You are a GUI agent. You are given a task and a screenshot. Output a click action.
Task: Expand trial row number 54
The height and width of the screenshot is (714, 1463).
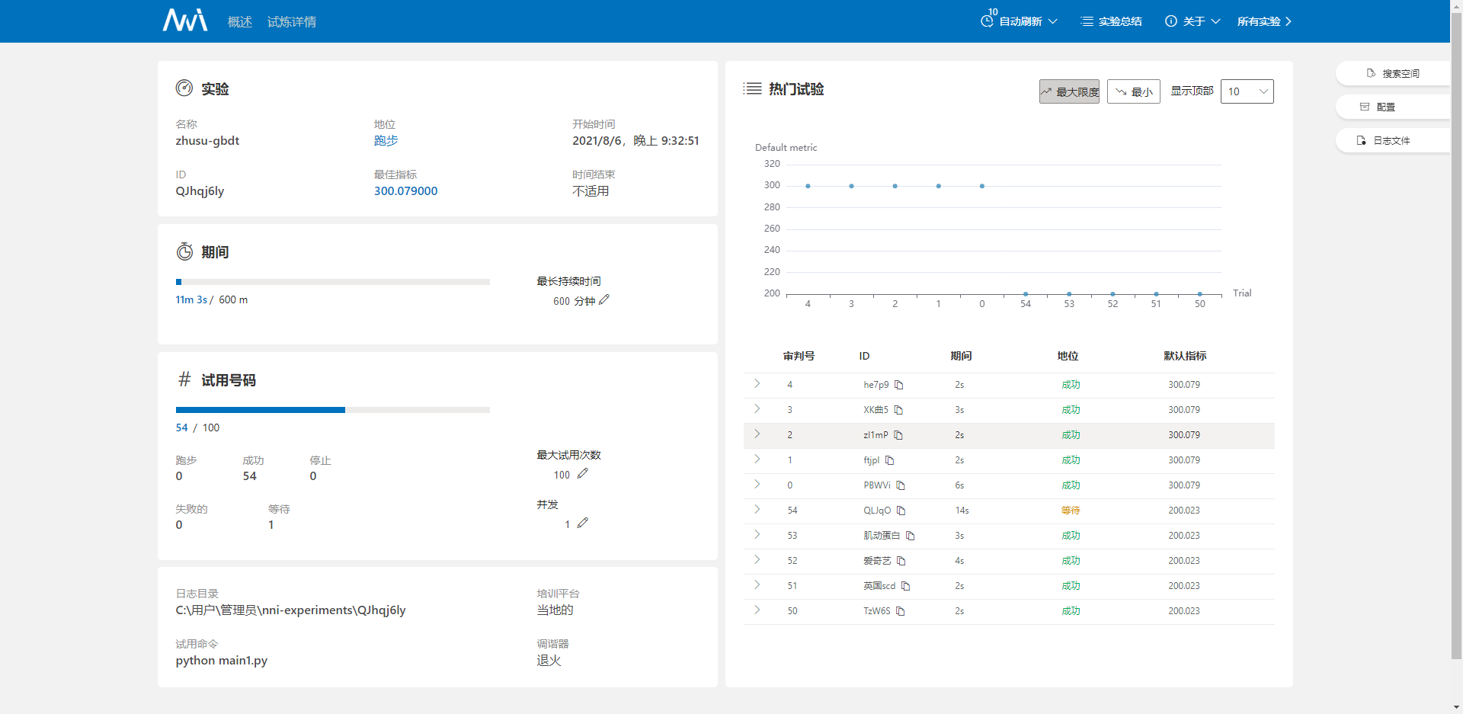point(757,510)
